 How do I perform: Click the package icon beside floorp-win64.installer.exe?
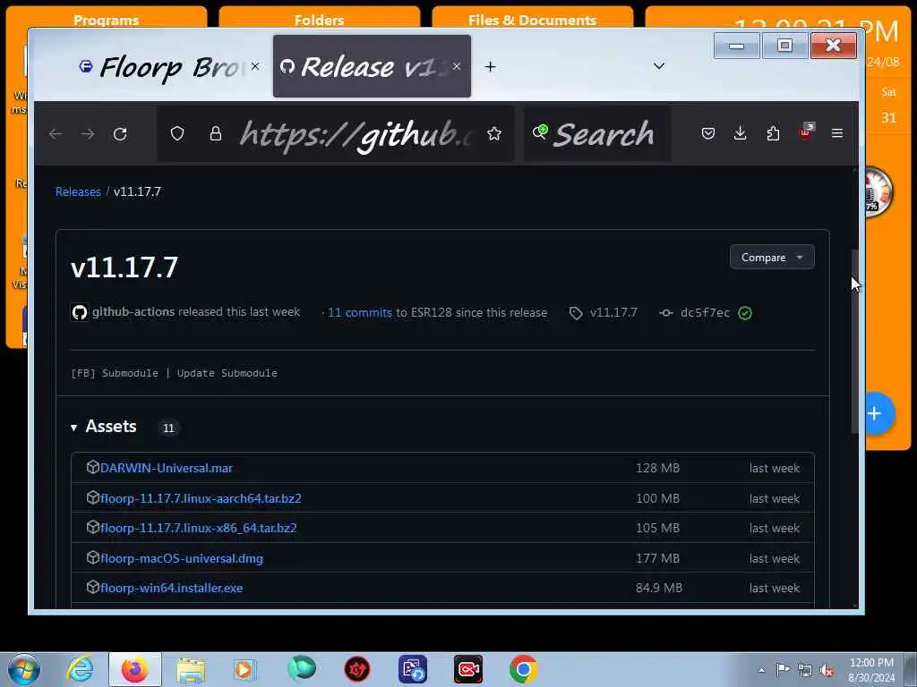click(x=92, y=587)
